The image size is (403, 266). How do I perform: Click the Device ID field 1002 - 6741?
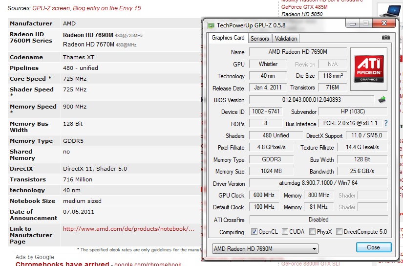(x=266, y=111)
